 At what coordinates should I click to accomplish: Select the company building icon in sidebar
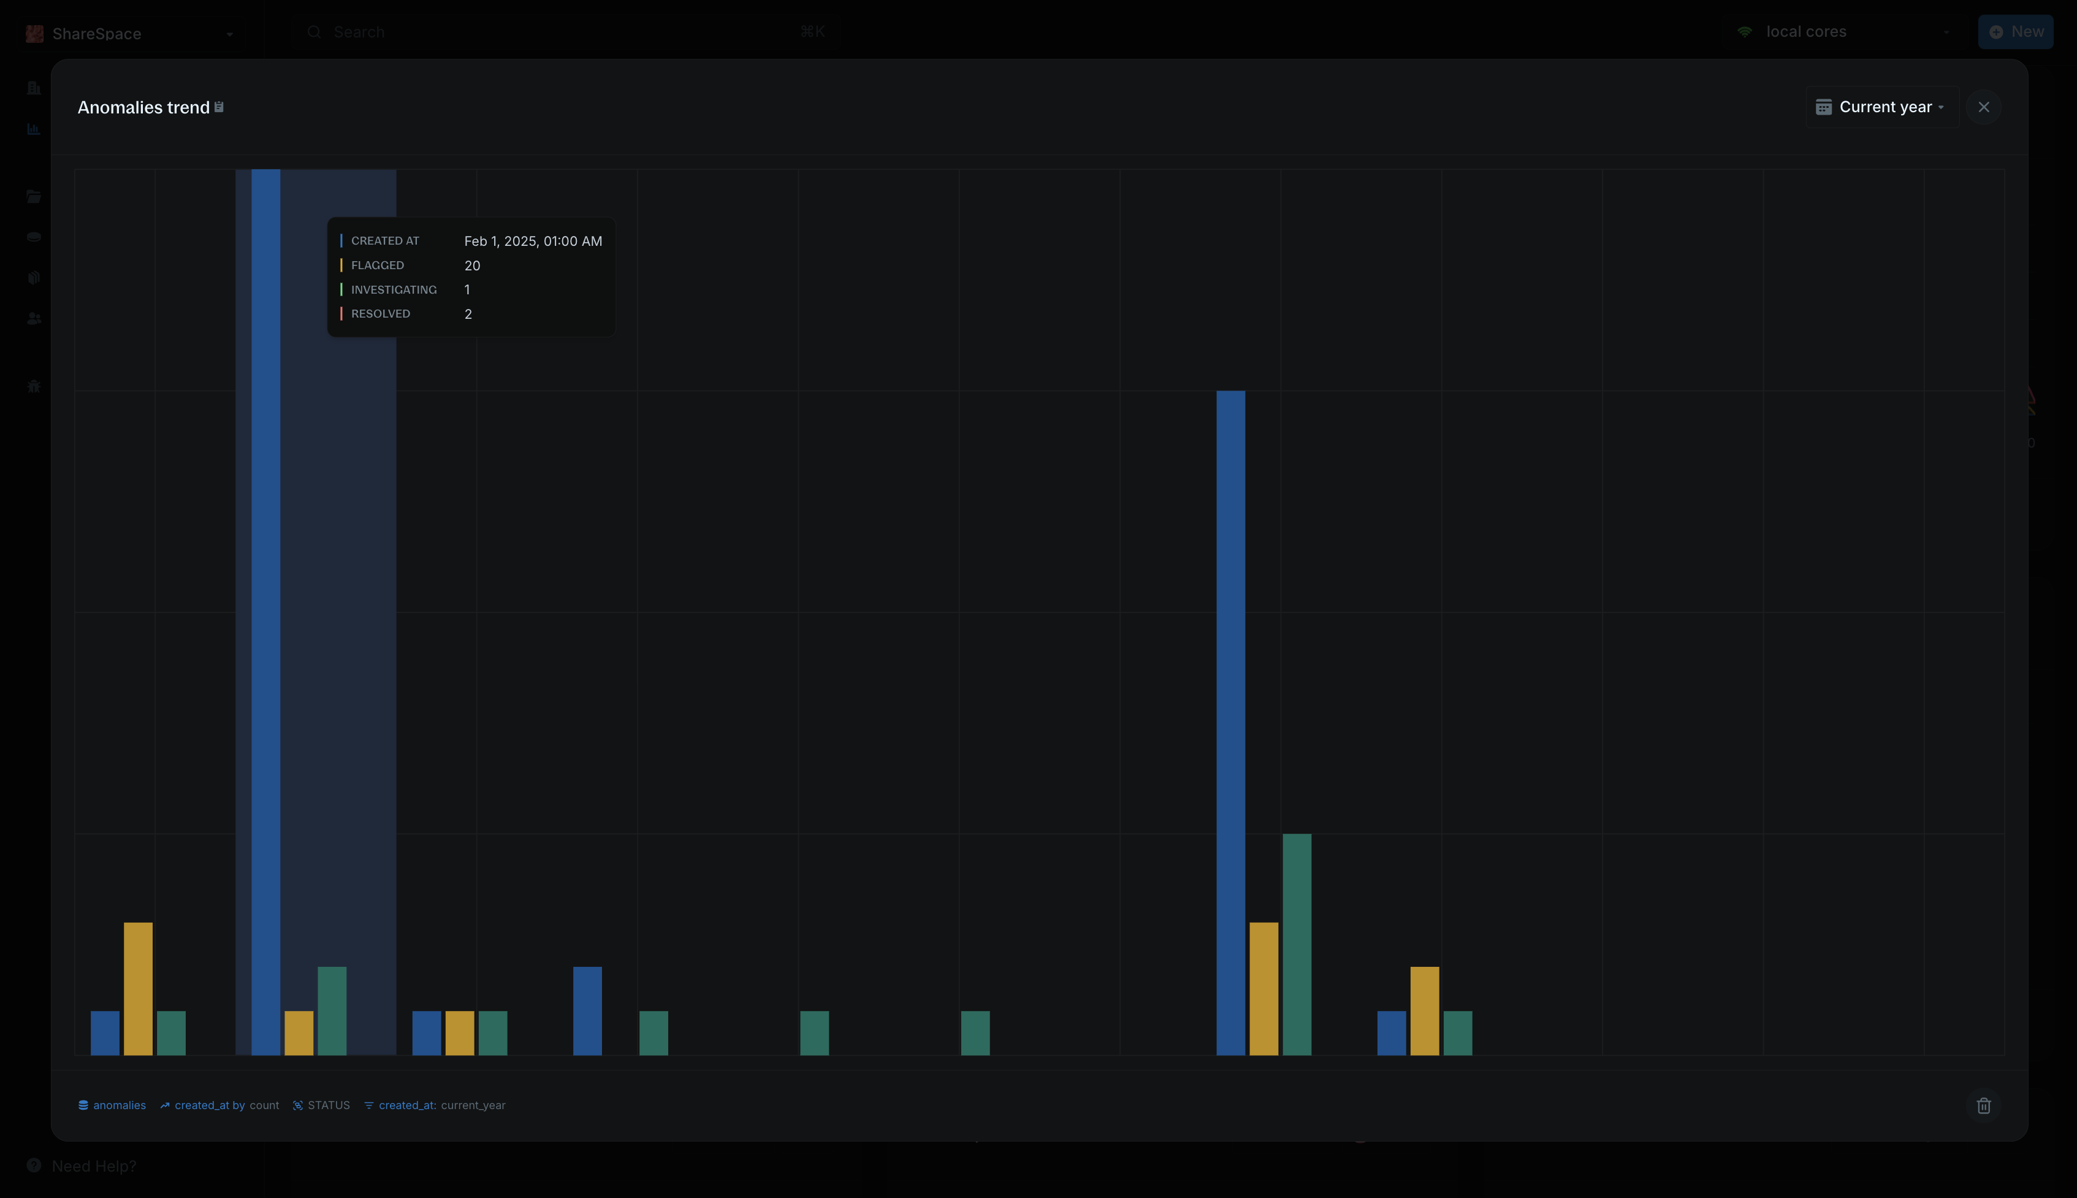coord(34,88)
